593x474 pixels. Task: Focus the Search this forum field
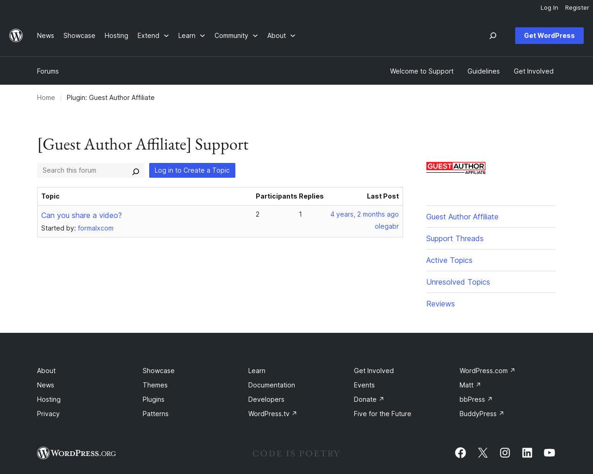pos(83,170)
